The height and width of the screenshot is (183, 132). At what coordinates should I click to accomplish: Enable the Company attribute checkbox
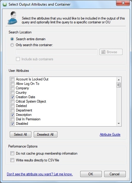[12, 88]
